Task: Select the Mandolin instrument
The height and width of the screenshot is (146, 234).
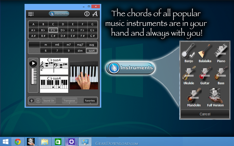Action: 194,98
